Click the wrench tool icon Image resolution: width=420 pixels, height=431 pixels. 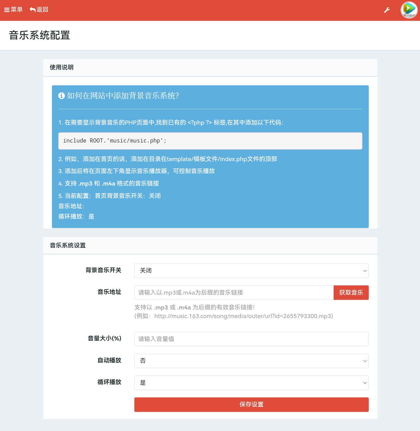(x=387, y=10)
